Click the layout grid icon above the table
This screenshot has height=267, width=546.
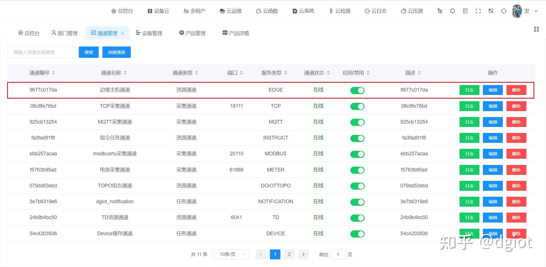coord(536,29)
